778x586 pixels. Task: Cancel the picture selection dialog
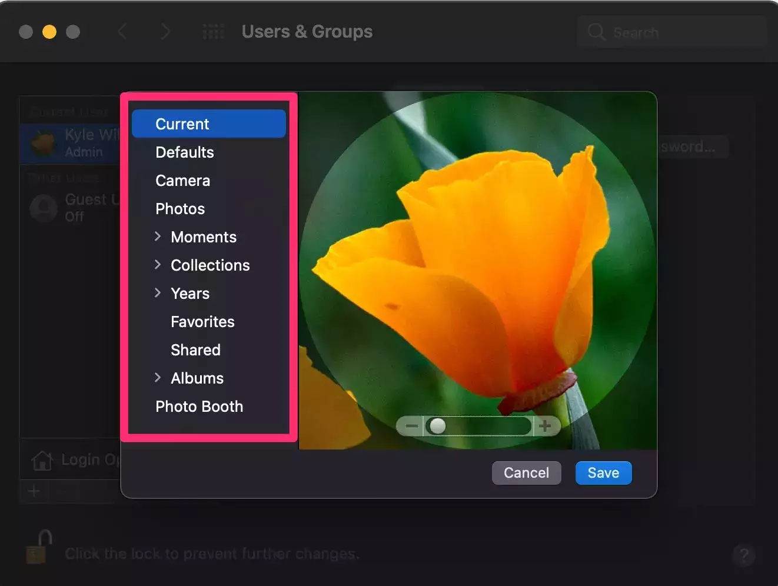[526, 473]
